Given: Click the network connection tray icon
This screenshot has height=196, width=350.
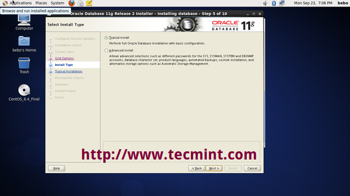Looking at the screenshot, I should pos(282,3).
